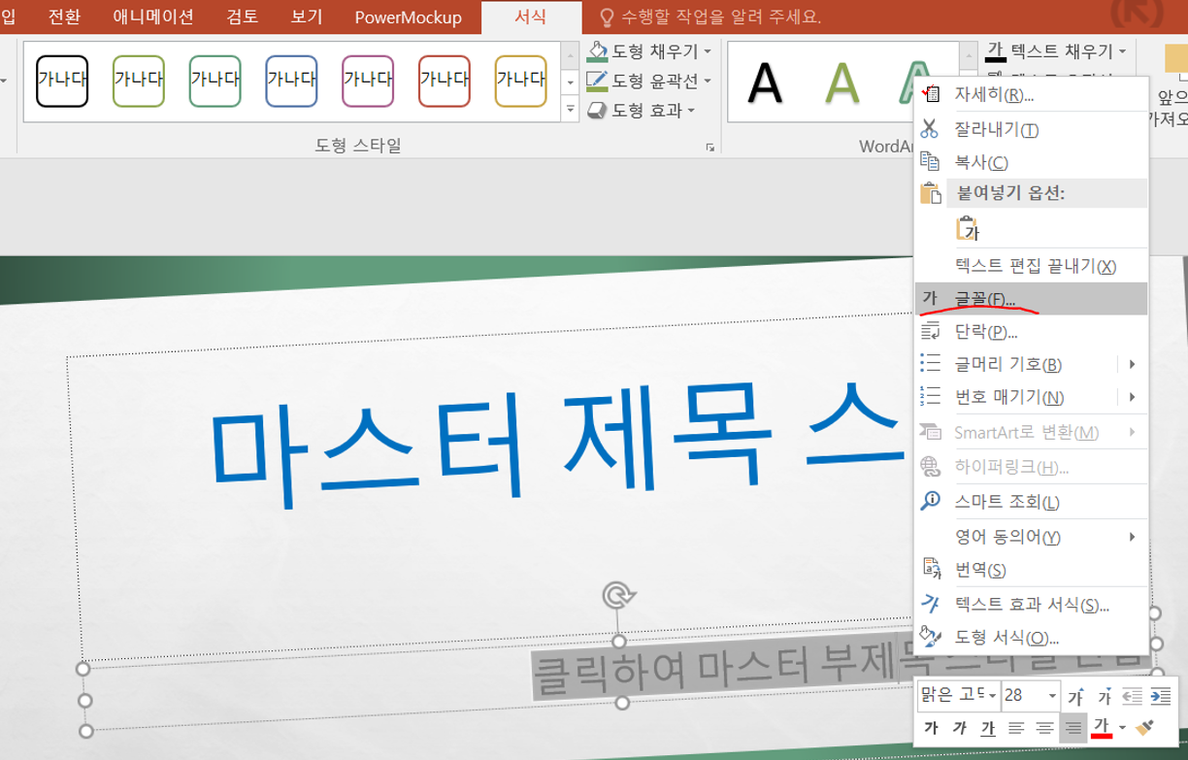Viewport: 1188px width, 760px height.
Task: Click the 도형 채우기 paint bucket icon
Action: point(598,50)
